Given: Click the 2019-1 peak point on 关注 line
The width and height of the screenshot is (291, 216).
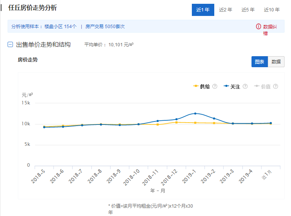Looking at the screenshot, I should (195, 114).
